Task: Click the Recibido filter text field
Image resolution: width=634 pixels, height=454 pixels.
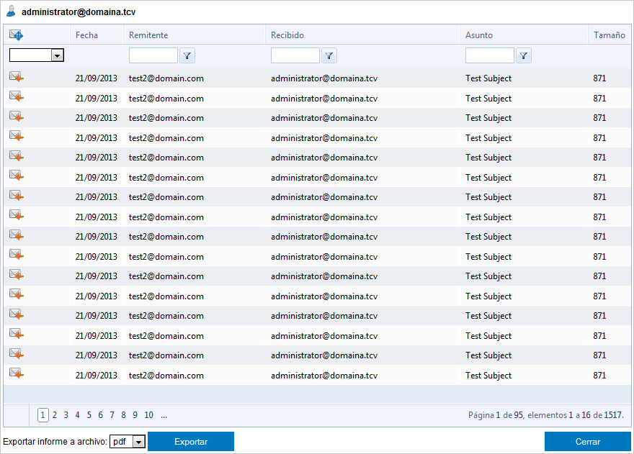Action: click(295, 55)
